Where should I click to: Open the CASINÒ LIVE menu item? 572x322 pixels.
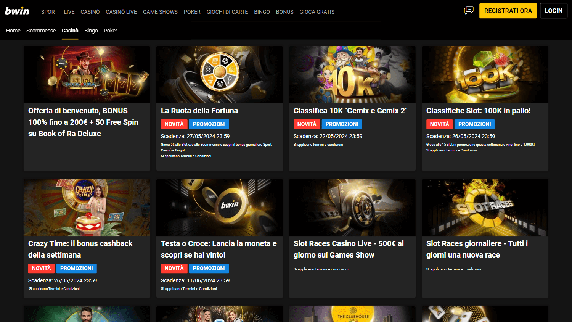pyautogui.click(x=121, y=12)
